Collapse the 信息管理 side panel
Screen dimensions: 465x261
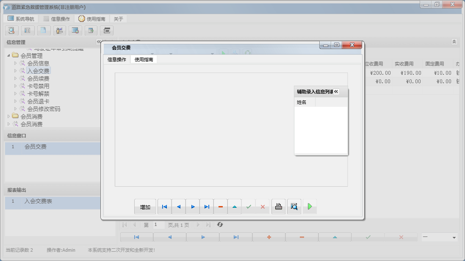pyautogui.click(x=98, y=42)
